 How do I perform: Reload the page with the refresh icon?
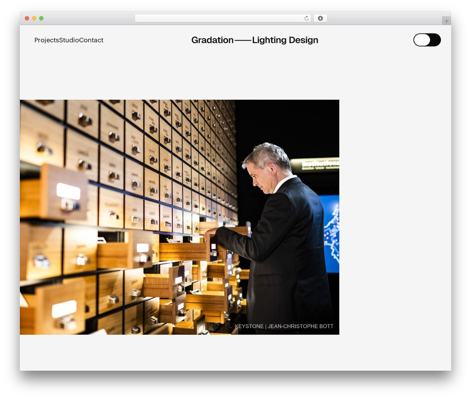(307, 18)
